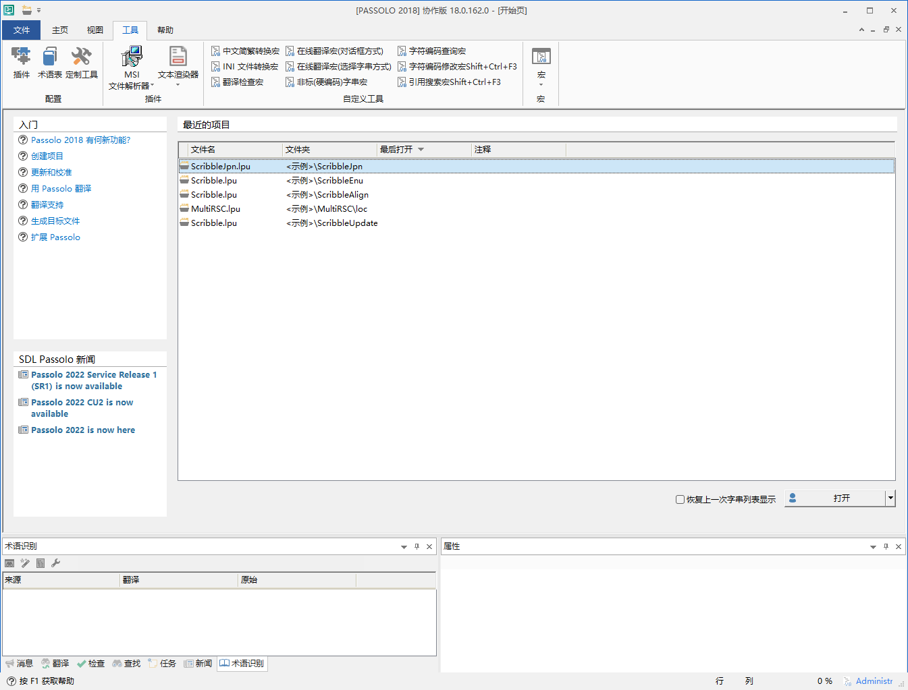
Task: Switch to the 新闻 bottom tab
Action: (x=198, y=664)
